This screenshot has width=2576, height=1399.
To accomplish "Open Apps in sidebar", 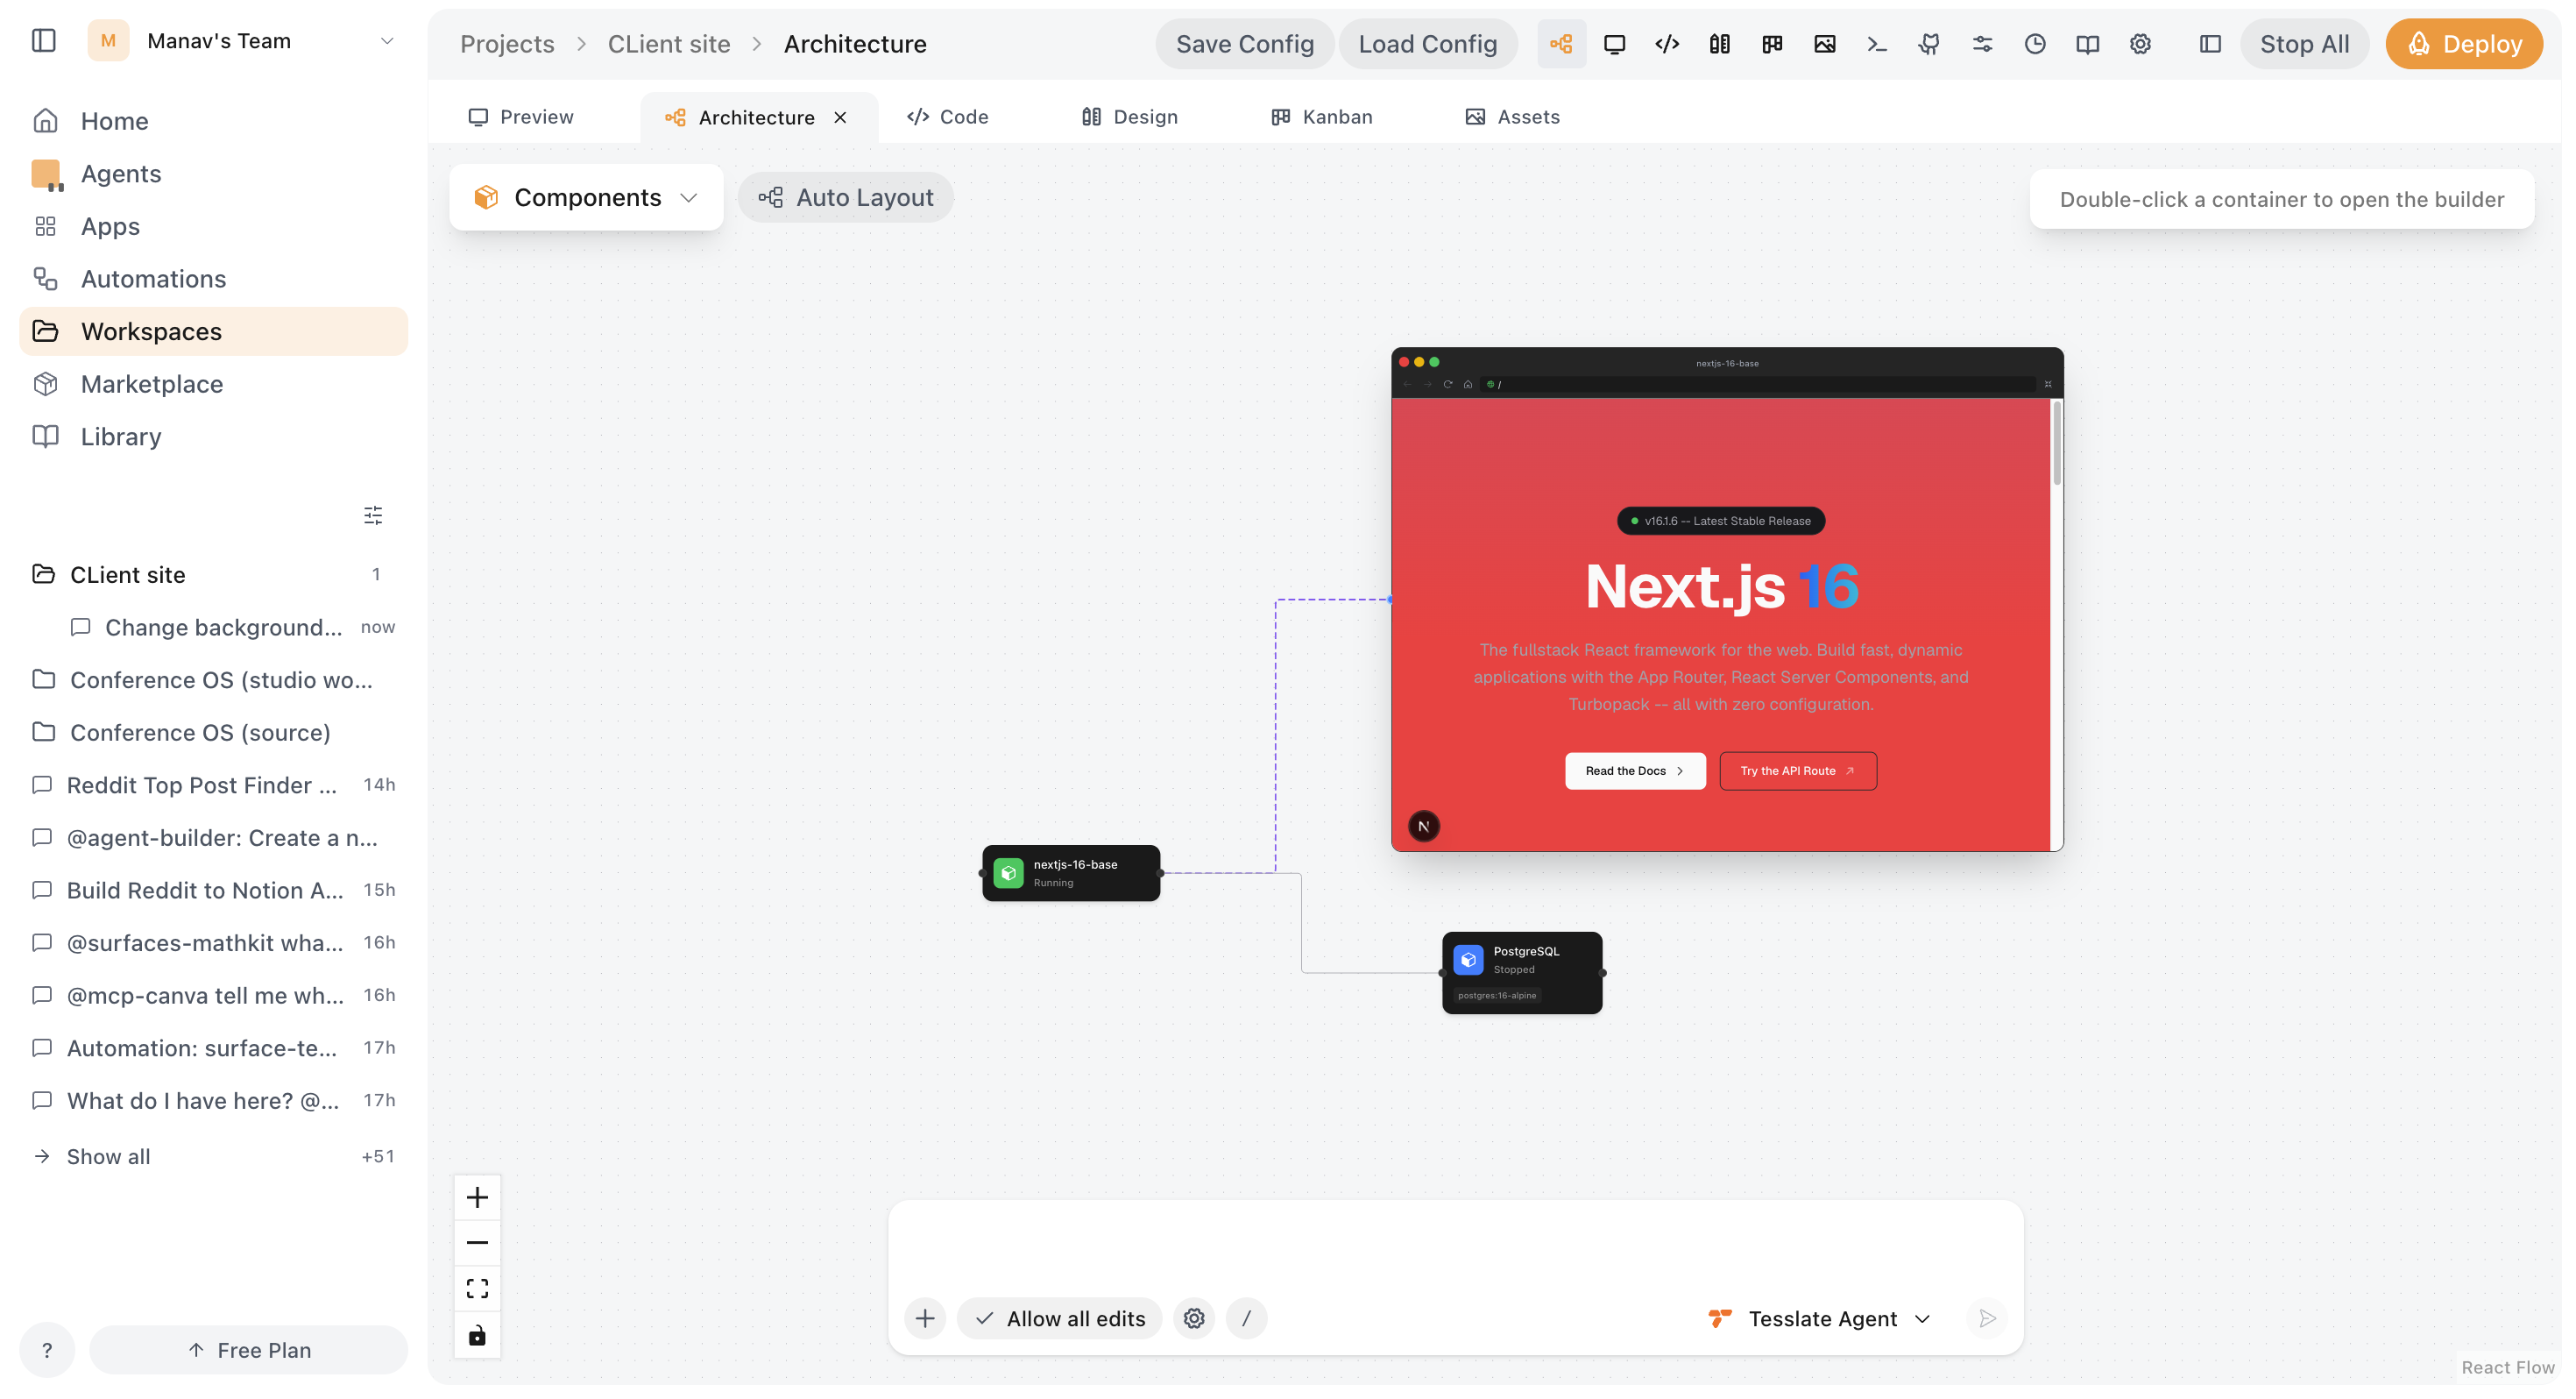I will [x=213, y=226].
